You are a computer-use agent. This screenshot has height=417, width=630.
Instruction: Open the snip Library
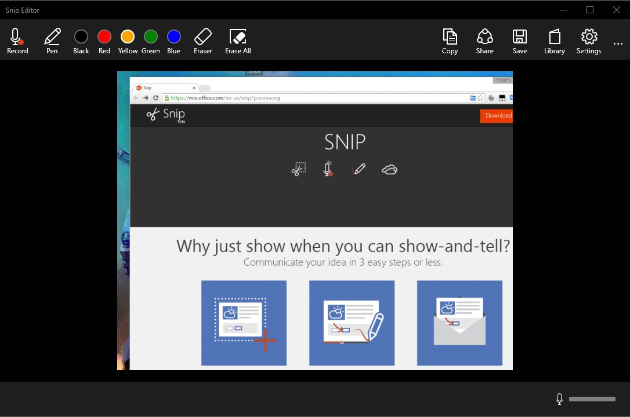[x=554, y=41]
